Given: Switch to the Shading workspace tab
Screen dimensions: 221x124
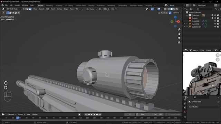Looking at the screenshot, I should click(91, 6).
